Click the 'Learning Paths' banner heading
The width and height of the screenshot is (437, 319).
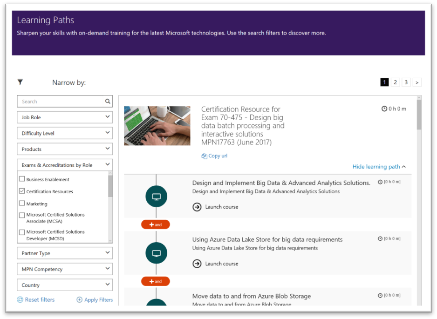click(46, 20)
